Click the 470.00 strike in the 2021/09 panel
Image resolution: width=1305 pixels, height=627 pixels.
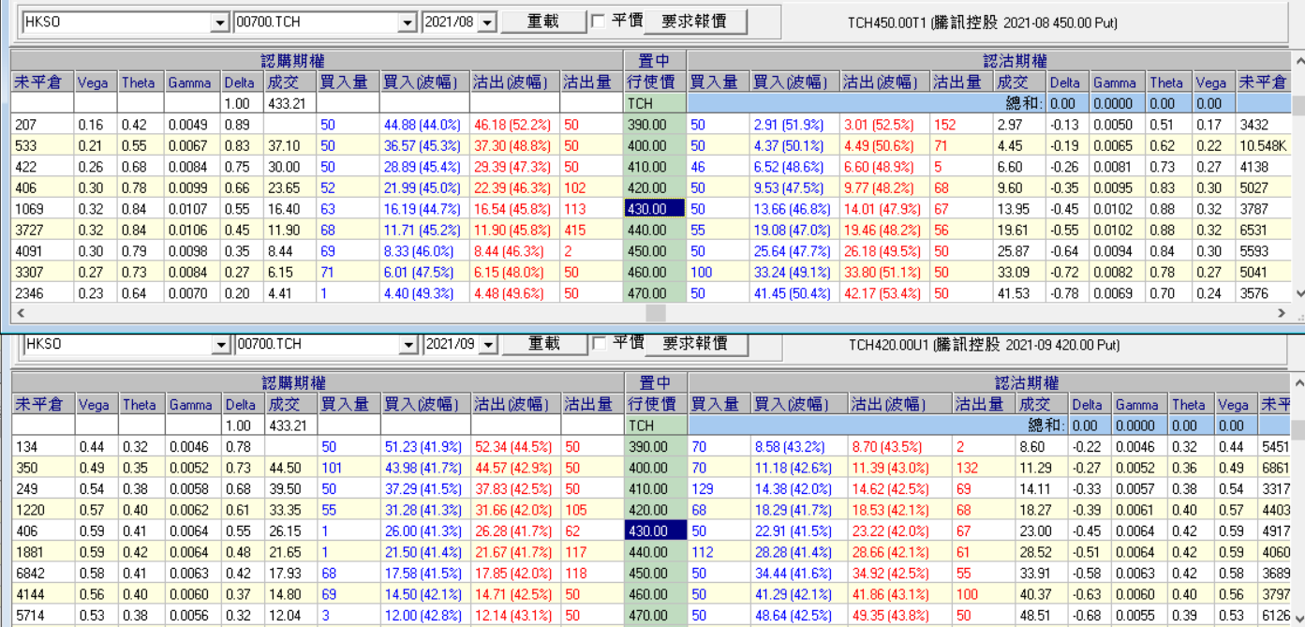tap(647, 616)
